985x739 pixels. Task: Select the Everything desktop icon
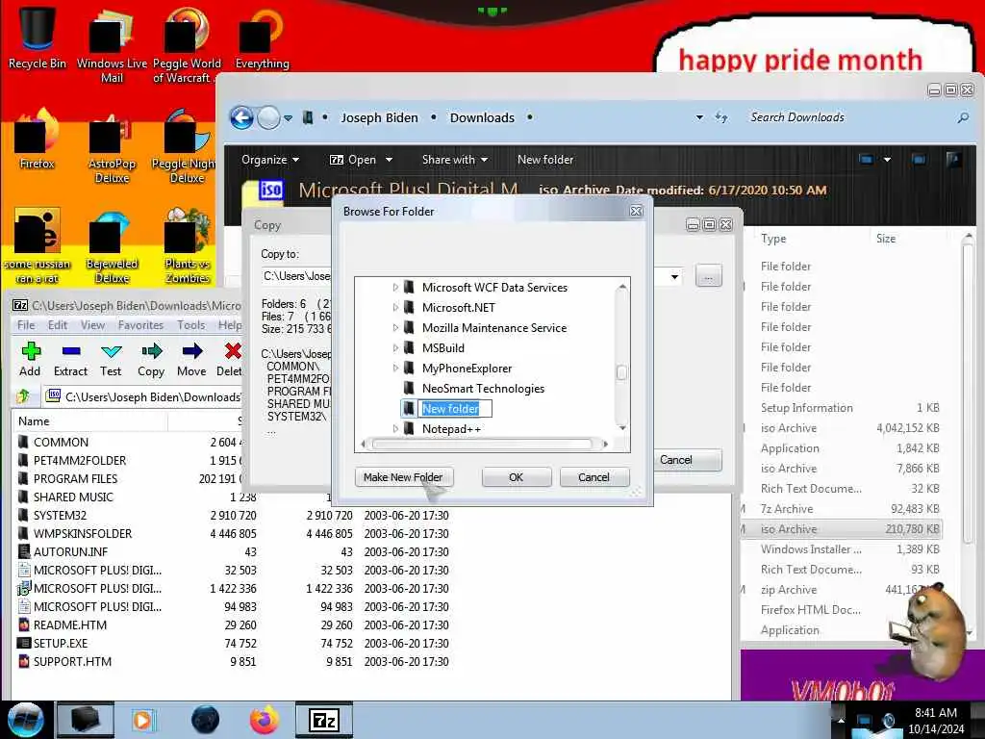(x=262, y=38)
